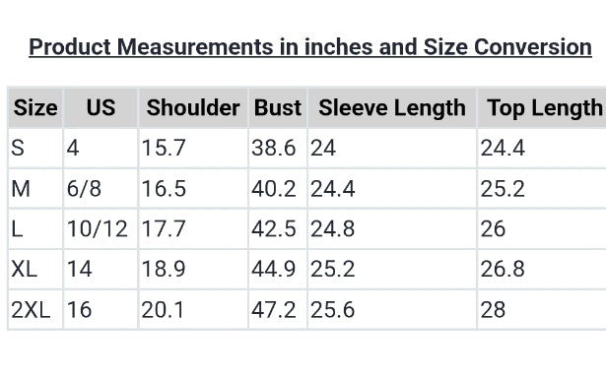Select the US 10/12 cell
Image resolution: width=606 pixels, height=377 pixels.
101,229
